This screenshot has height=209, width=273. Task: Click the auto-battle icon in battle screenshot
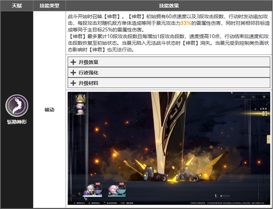pos(253,97)
